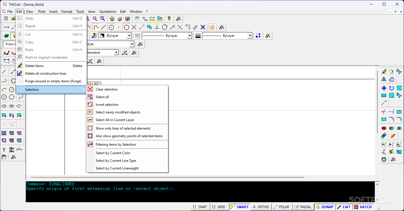
Task: Toggle HATCH in the status bar
Action: [363, 207]
